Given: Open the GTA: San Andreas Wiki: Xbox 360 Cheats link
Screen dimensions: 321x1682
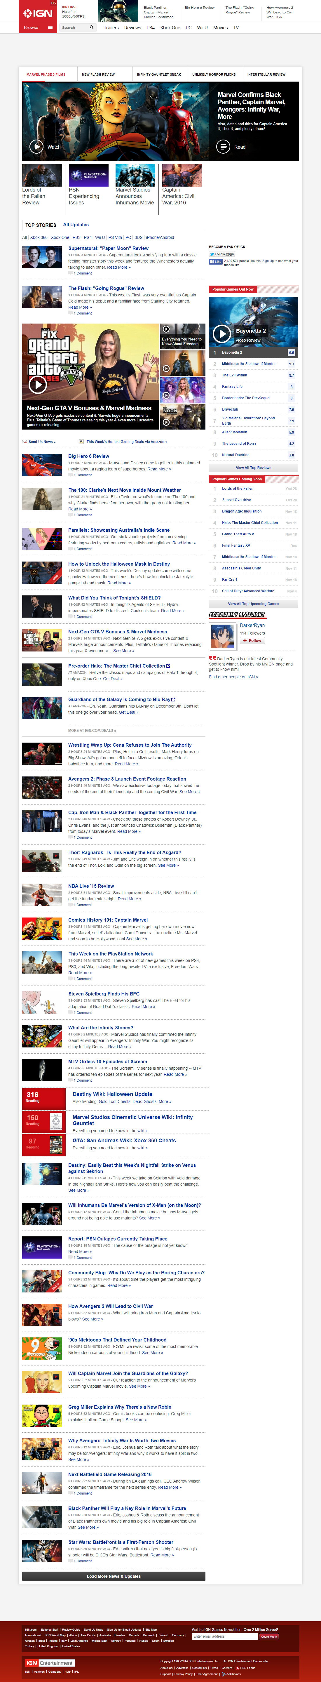Looking at the screenshot, I should 124,1141.
